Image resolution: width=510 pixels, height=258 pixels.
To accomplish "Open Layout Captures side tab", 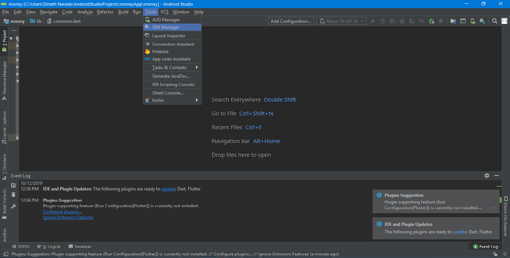I will [4, 127].
